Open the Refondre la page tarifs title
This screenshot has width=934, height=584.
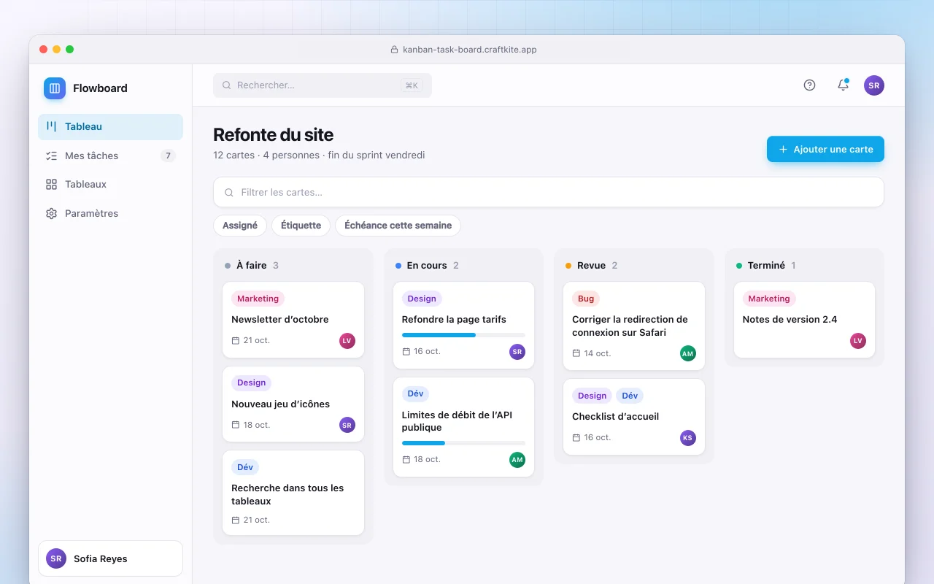coord(454,320)
